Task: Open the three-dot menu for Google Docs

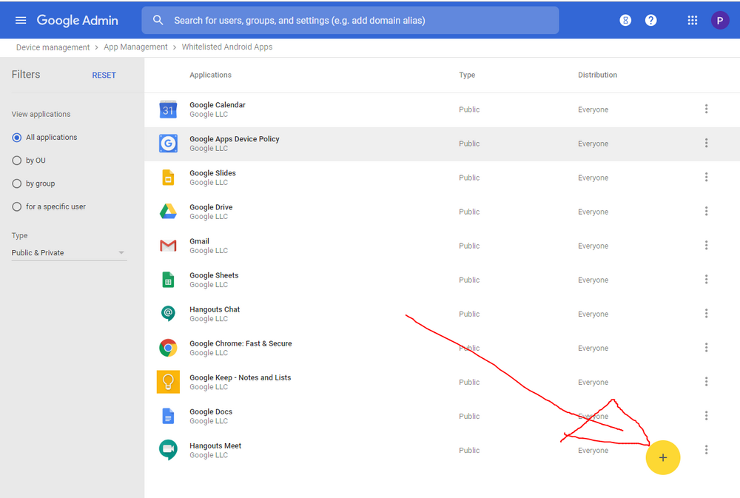Action: pyautogui.click(x=706, y=415)
